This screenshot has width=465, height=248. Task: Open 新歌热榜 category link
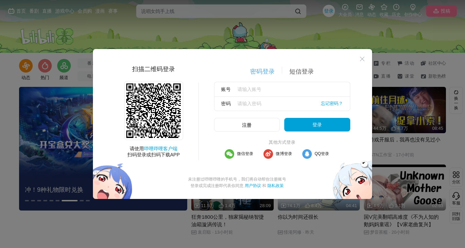point(433,76)
